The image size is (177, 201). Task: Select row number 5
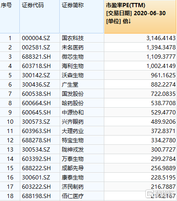pos(10,75)
